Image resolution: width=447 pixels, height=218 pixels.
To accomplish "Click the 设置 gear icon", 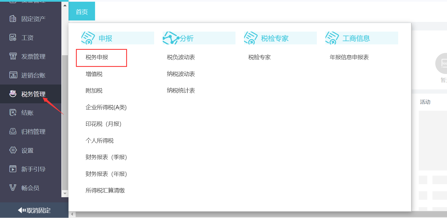I will pos(13,150).
